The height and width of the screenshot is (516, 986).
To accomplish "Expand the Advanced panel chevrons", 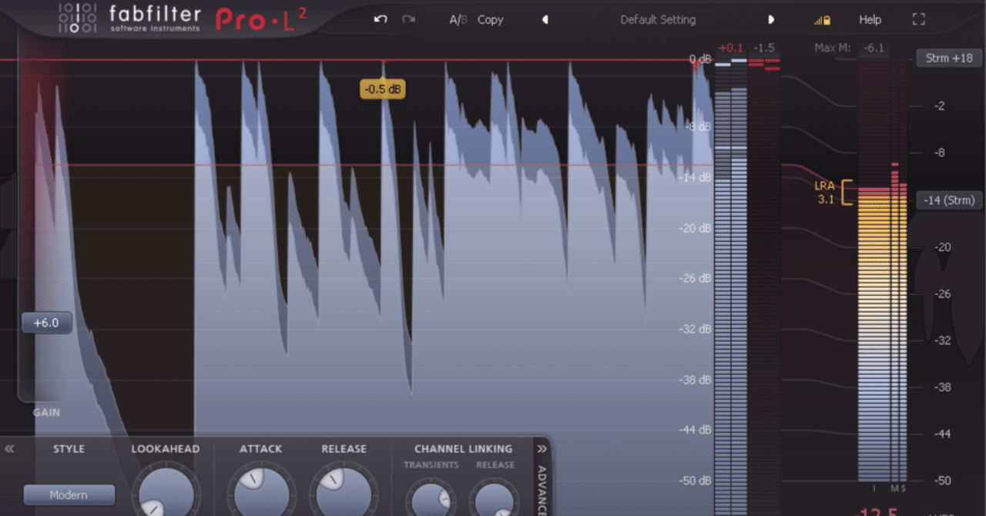I will point(542,448).
